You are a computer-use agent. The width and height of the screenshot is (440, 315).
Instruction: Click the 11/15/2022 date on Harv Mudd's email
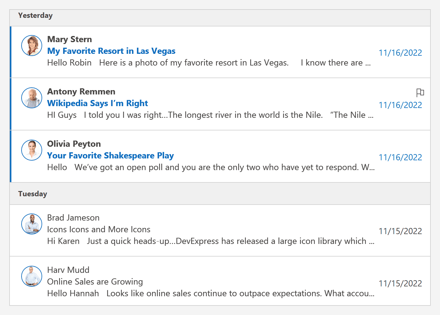(400, 284)
